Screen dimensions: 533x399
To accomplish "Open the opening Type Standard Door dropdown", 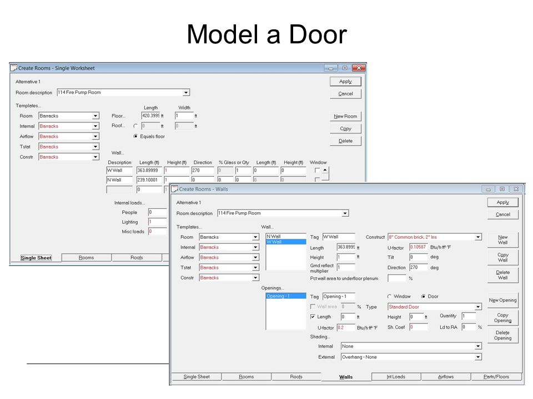I will point(478,306).
